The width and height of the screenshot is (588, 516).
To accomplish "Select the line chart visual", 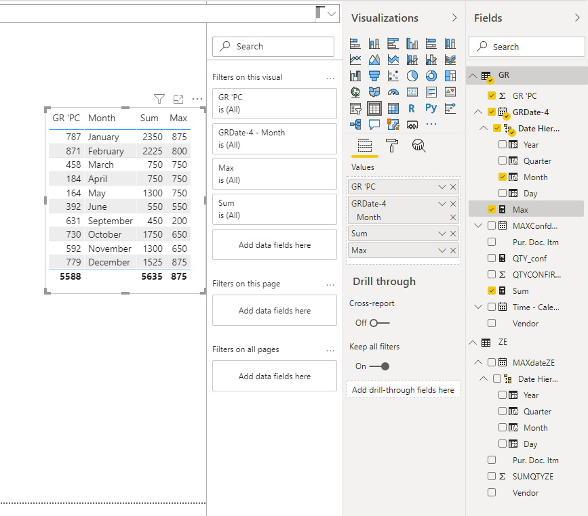I will coord(355,60).
